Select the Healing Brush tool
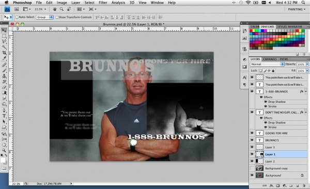This screenshot has height=189, width=310. (4, 65)
